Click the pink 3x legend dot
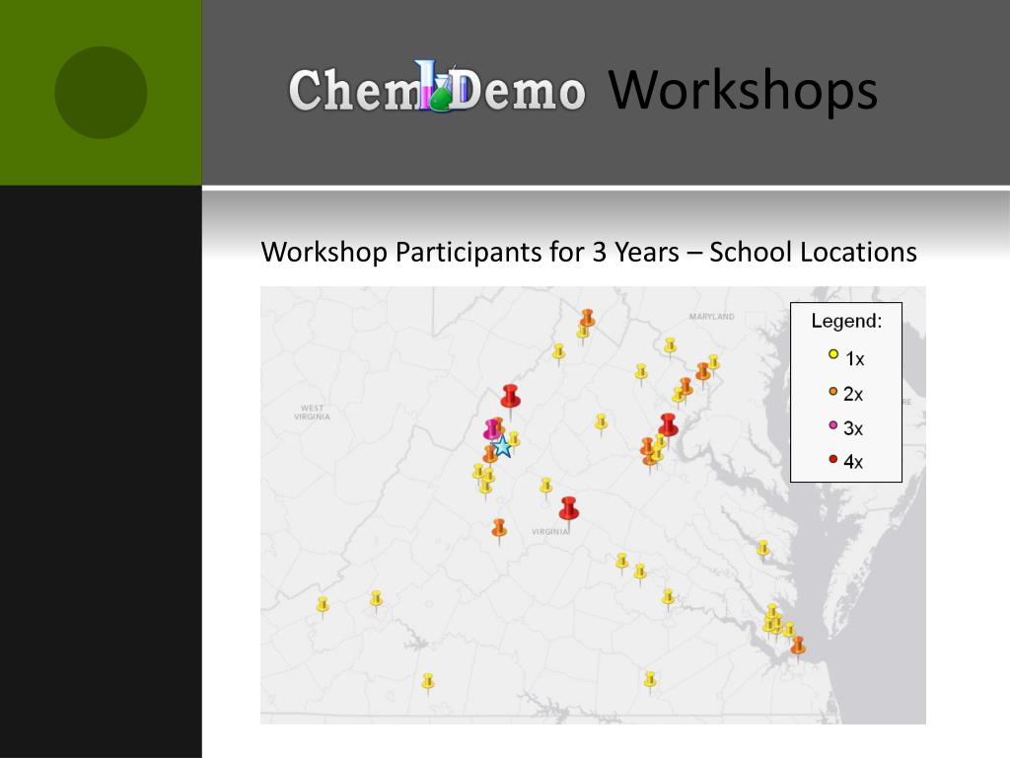This screenshot has width=1010, height=758. coord(832,425)
